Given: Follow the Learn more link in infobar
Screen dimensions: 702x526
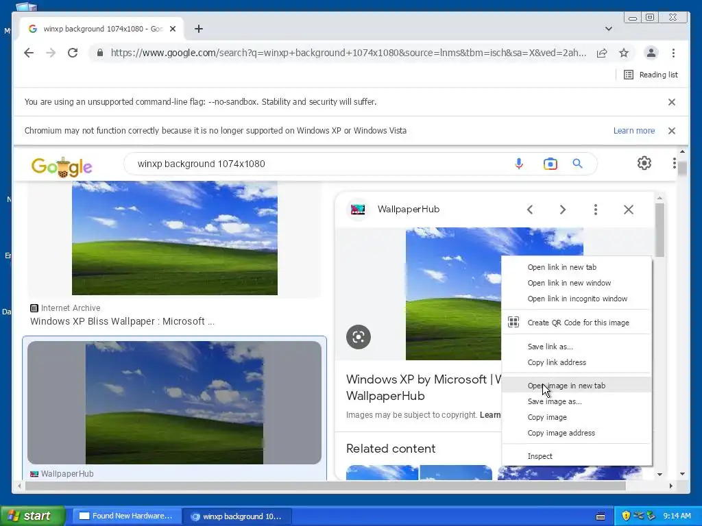Looking at the screenshot, I should coord(634,131).
